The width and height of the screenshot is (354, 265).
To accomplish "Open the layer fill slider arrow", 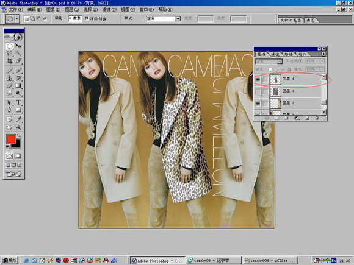I will [x=322, y=69].
